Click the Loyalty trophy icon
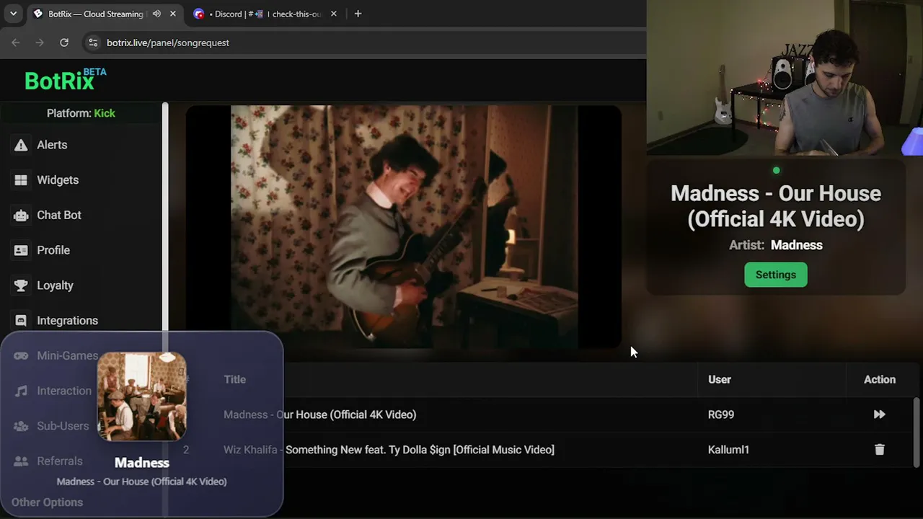 [21, 285]
